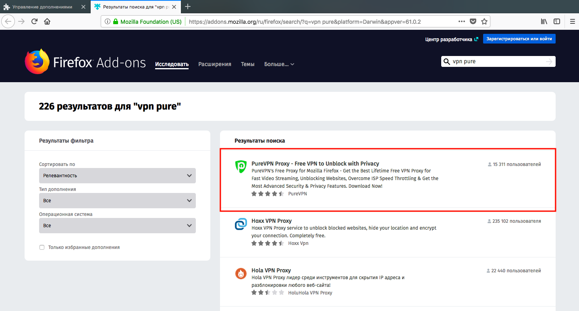Open the Исследовать navigation item
Screen dimensions: 579x311
point(172,64)
